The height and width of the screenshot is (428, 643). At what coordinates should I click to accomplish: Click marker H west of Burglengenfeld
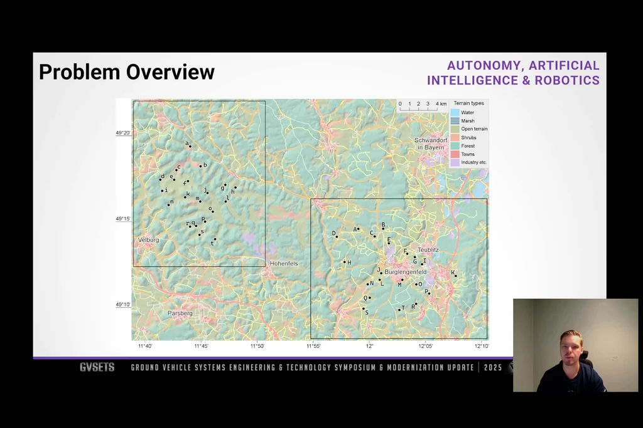tap(345, 262)
